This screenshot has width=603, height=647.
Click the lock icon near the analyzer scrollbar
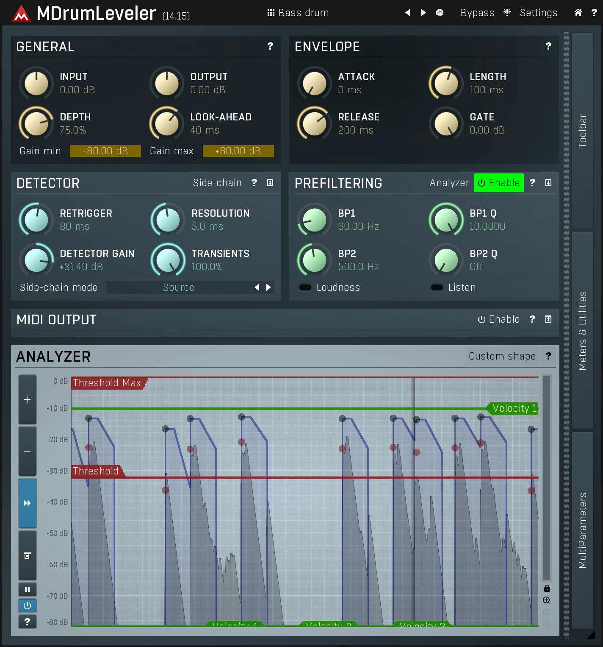(x=547, y=588)
